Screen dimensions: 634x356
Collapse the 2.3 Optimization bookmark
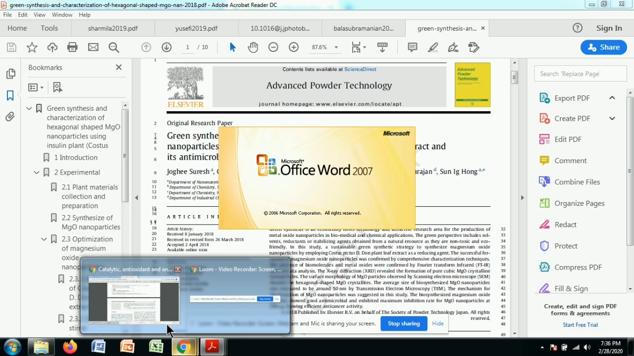tap(44, 239)
